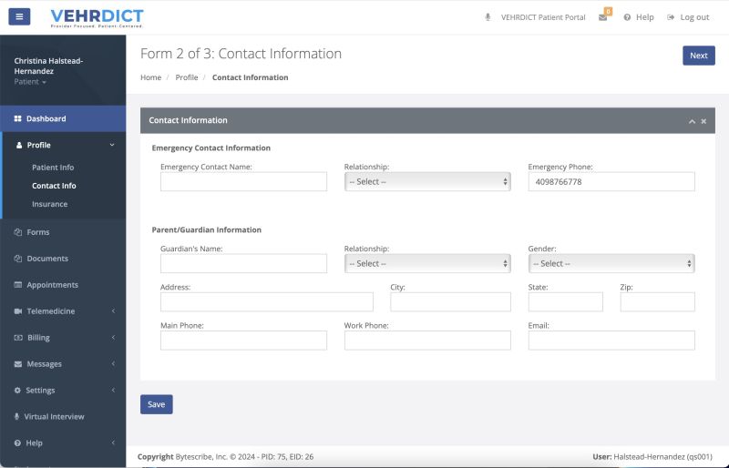
Task: Click the City input field
Action: 450,302
